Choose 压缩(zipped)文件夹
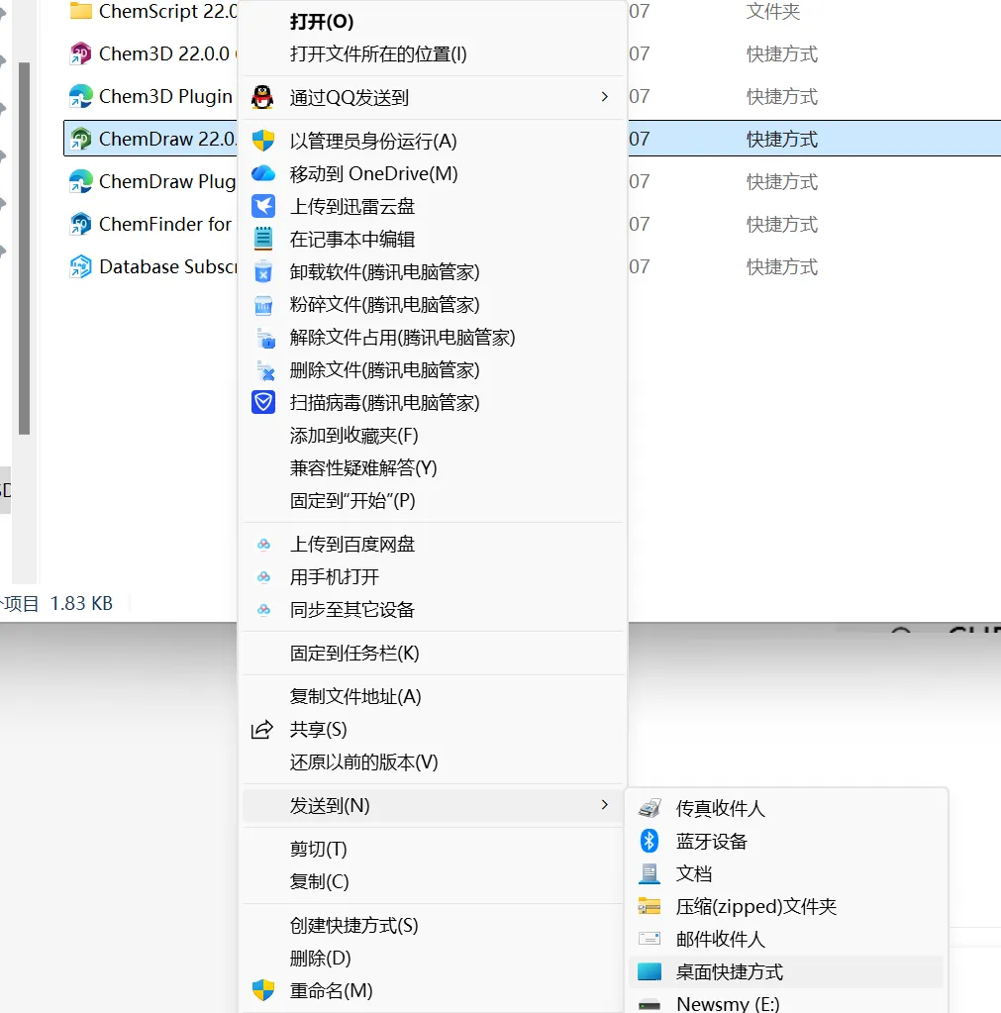The height and width of the screenshot is (1013, 1001). point(756,906)
